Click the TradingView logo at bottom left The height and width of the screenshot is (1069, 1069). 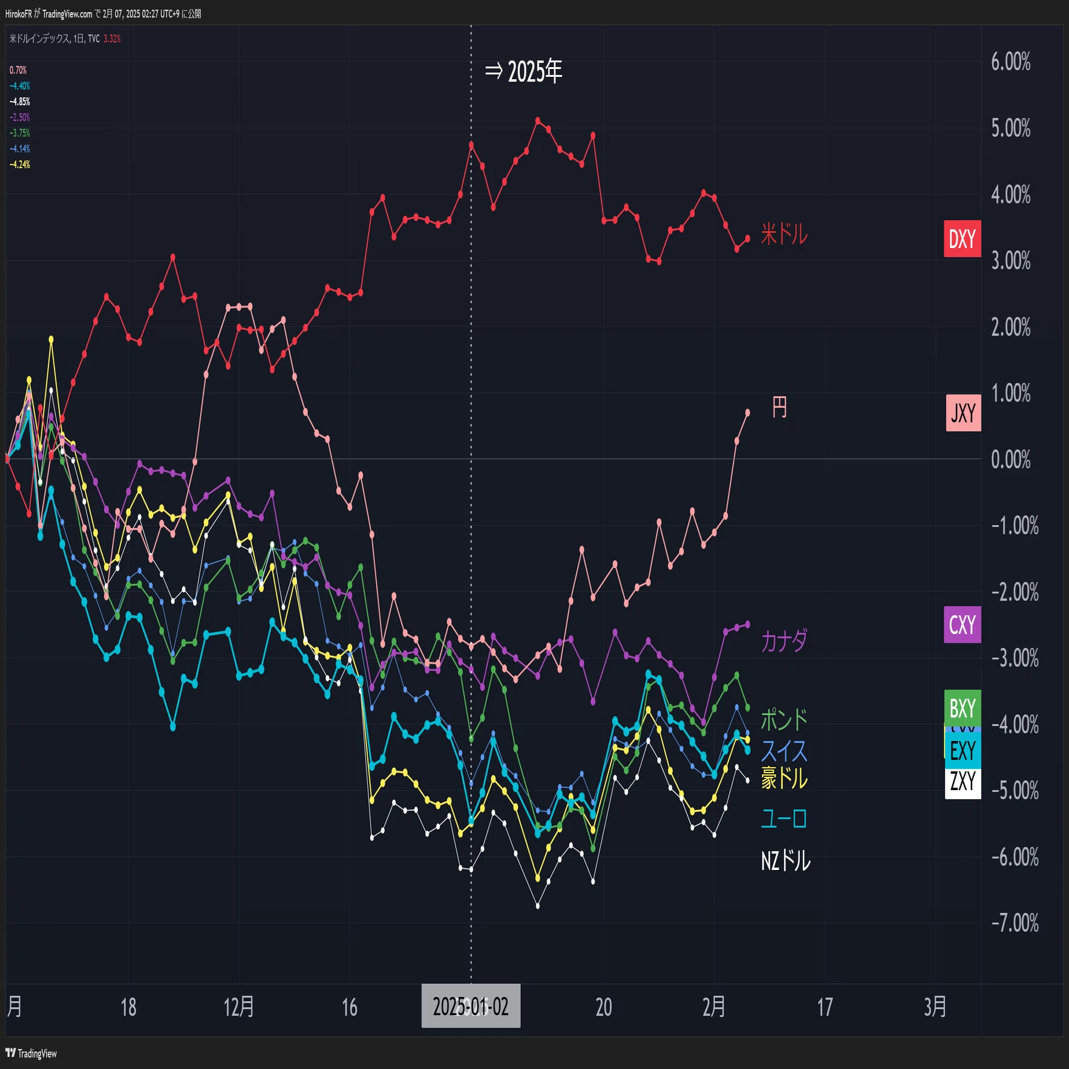[x=31, y=1053]
